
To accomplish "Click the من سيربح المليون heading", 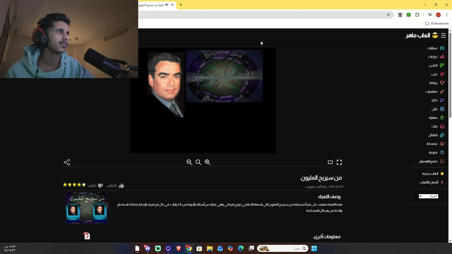I will pos(321,178).
